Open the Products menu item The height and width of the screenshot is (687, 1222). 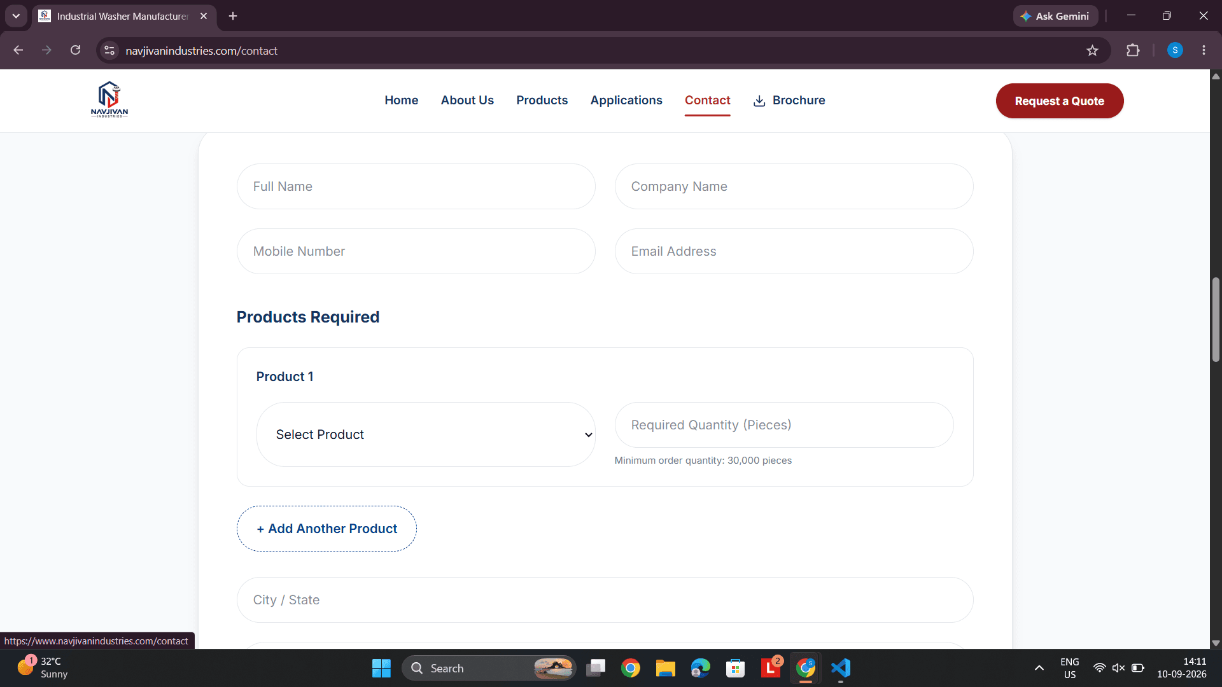(x=542, y=101)
